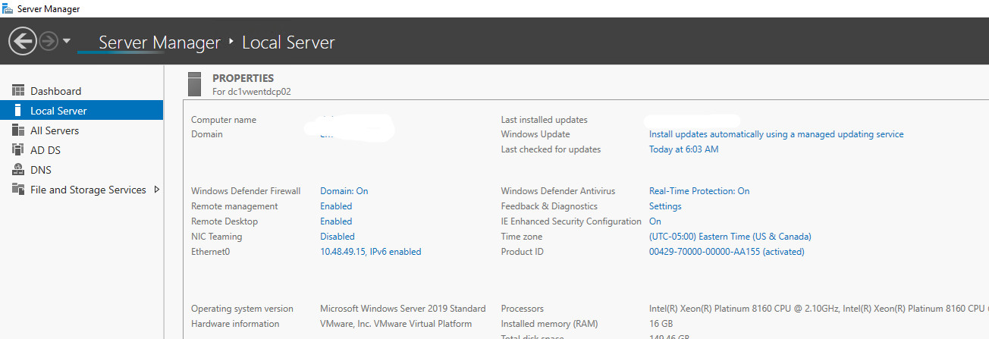989x339 pixels.
Task: Open NIC Teaming Disabled setting
Action: point(337,237)
